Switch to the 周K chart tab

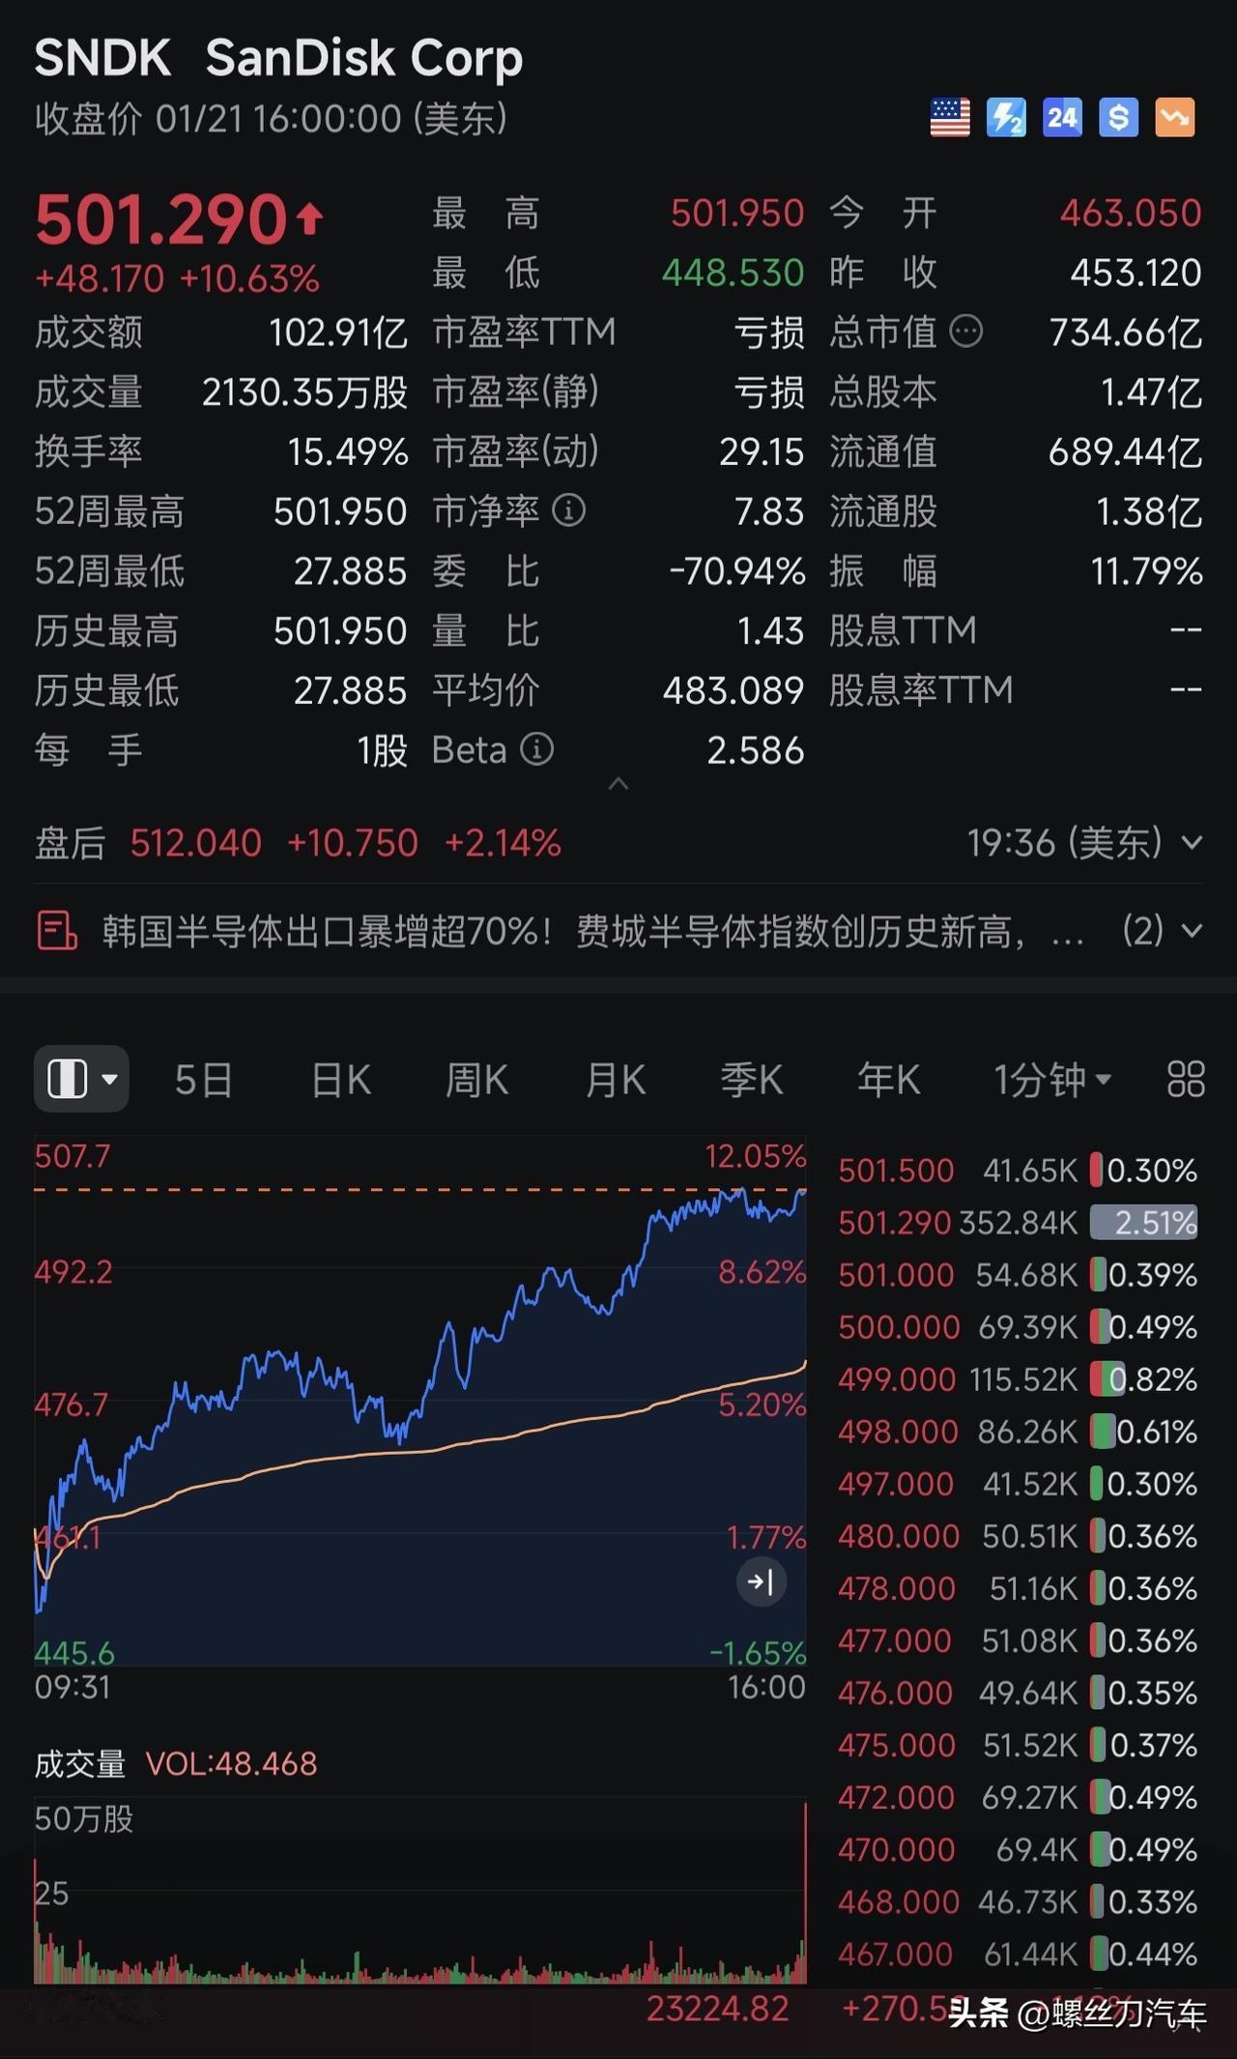477,1080
